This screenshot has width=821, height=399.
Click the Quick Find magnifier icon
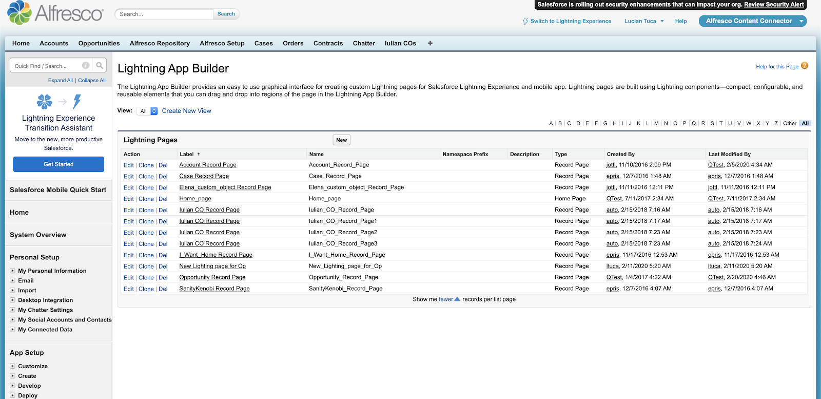tap(100, 65)
